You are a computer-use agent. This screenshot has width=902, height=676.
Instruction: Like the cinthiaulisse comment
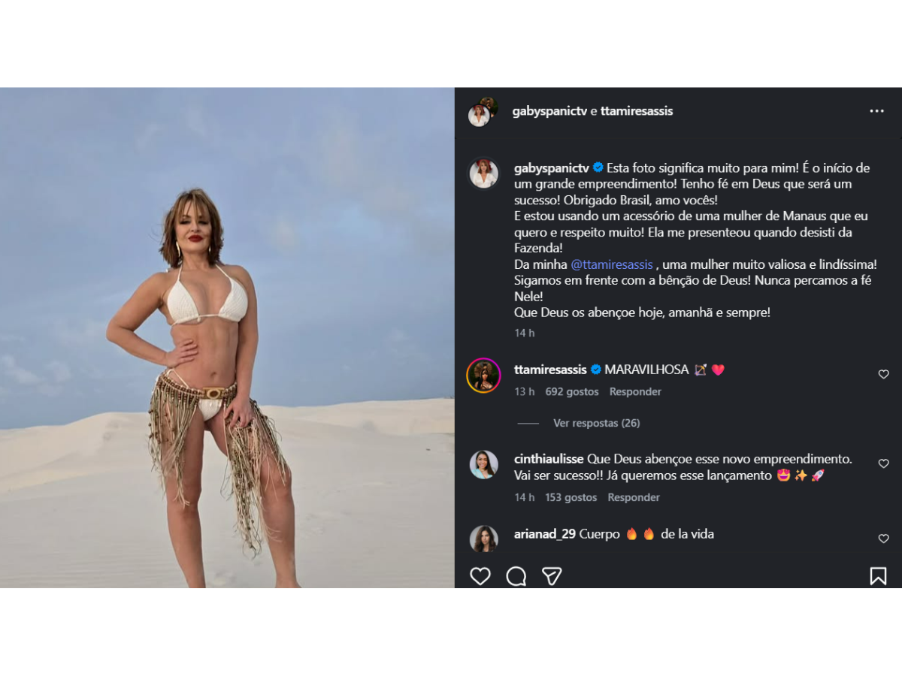883,464
